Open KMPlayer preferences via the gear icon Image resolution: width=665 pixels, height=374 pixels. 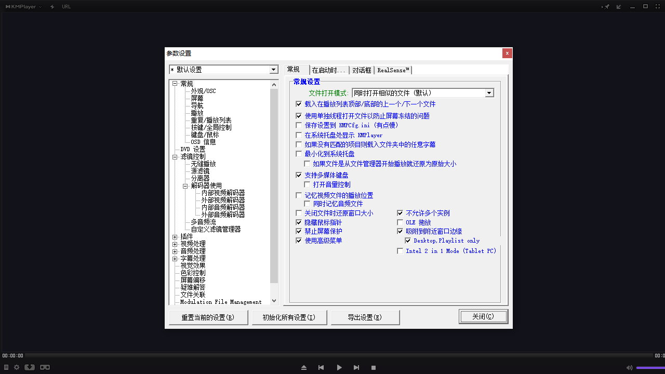coord(17,368)
